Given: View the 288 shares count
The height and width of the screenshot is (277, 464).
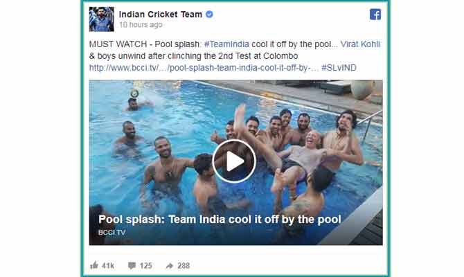Looking at the screenshot, I should click(184, 266).
